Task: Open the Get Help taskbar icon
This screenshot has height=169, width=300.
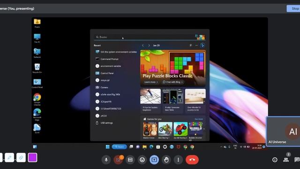Action: (172, 147)
